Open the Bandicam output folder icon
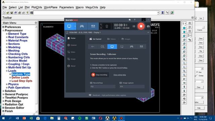 [130, 20]
